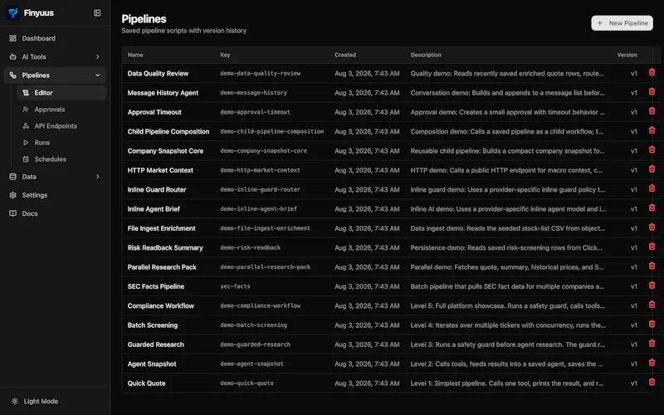
Task: Delete the Message History Agent pipeline
Action: pyautogui.click(x=652, y=92)
